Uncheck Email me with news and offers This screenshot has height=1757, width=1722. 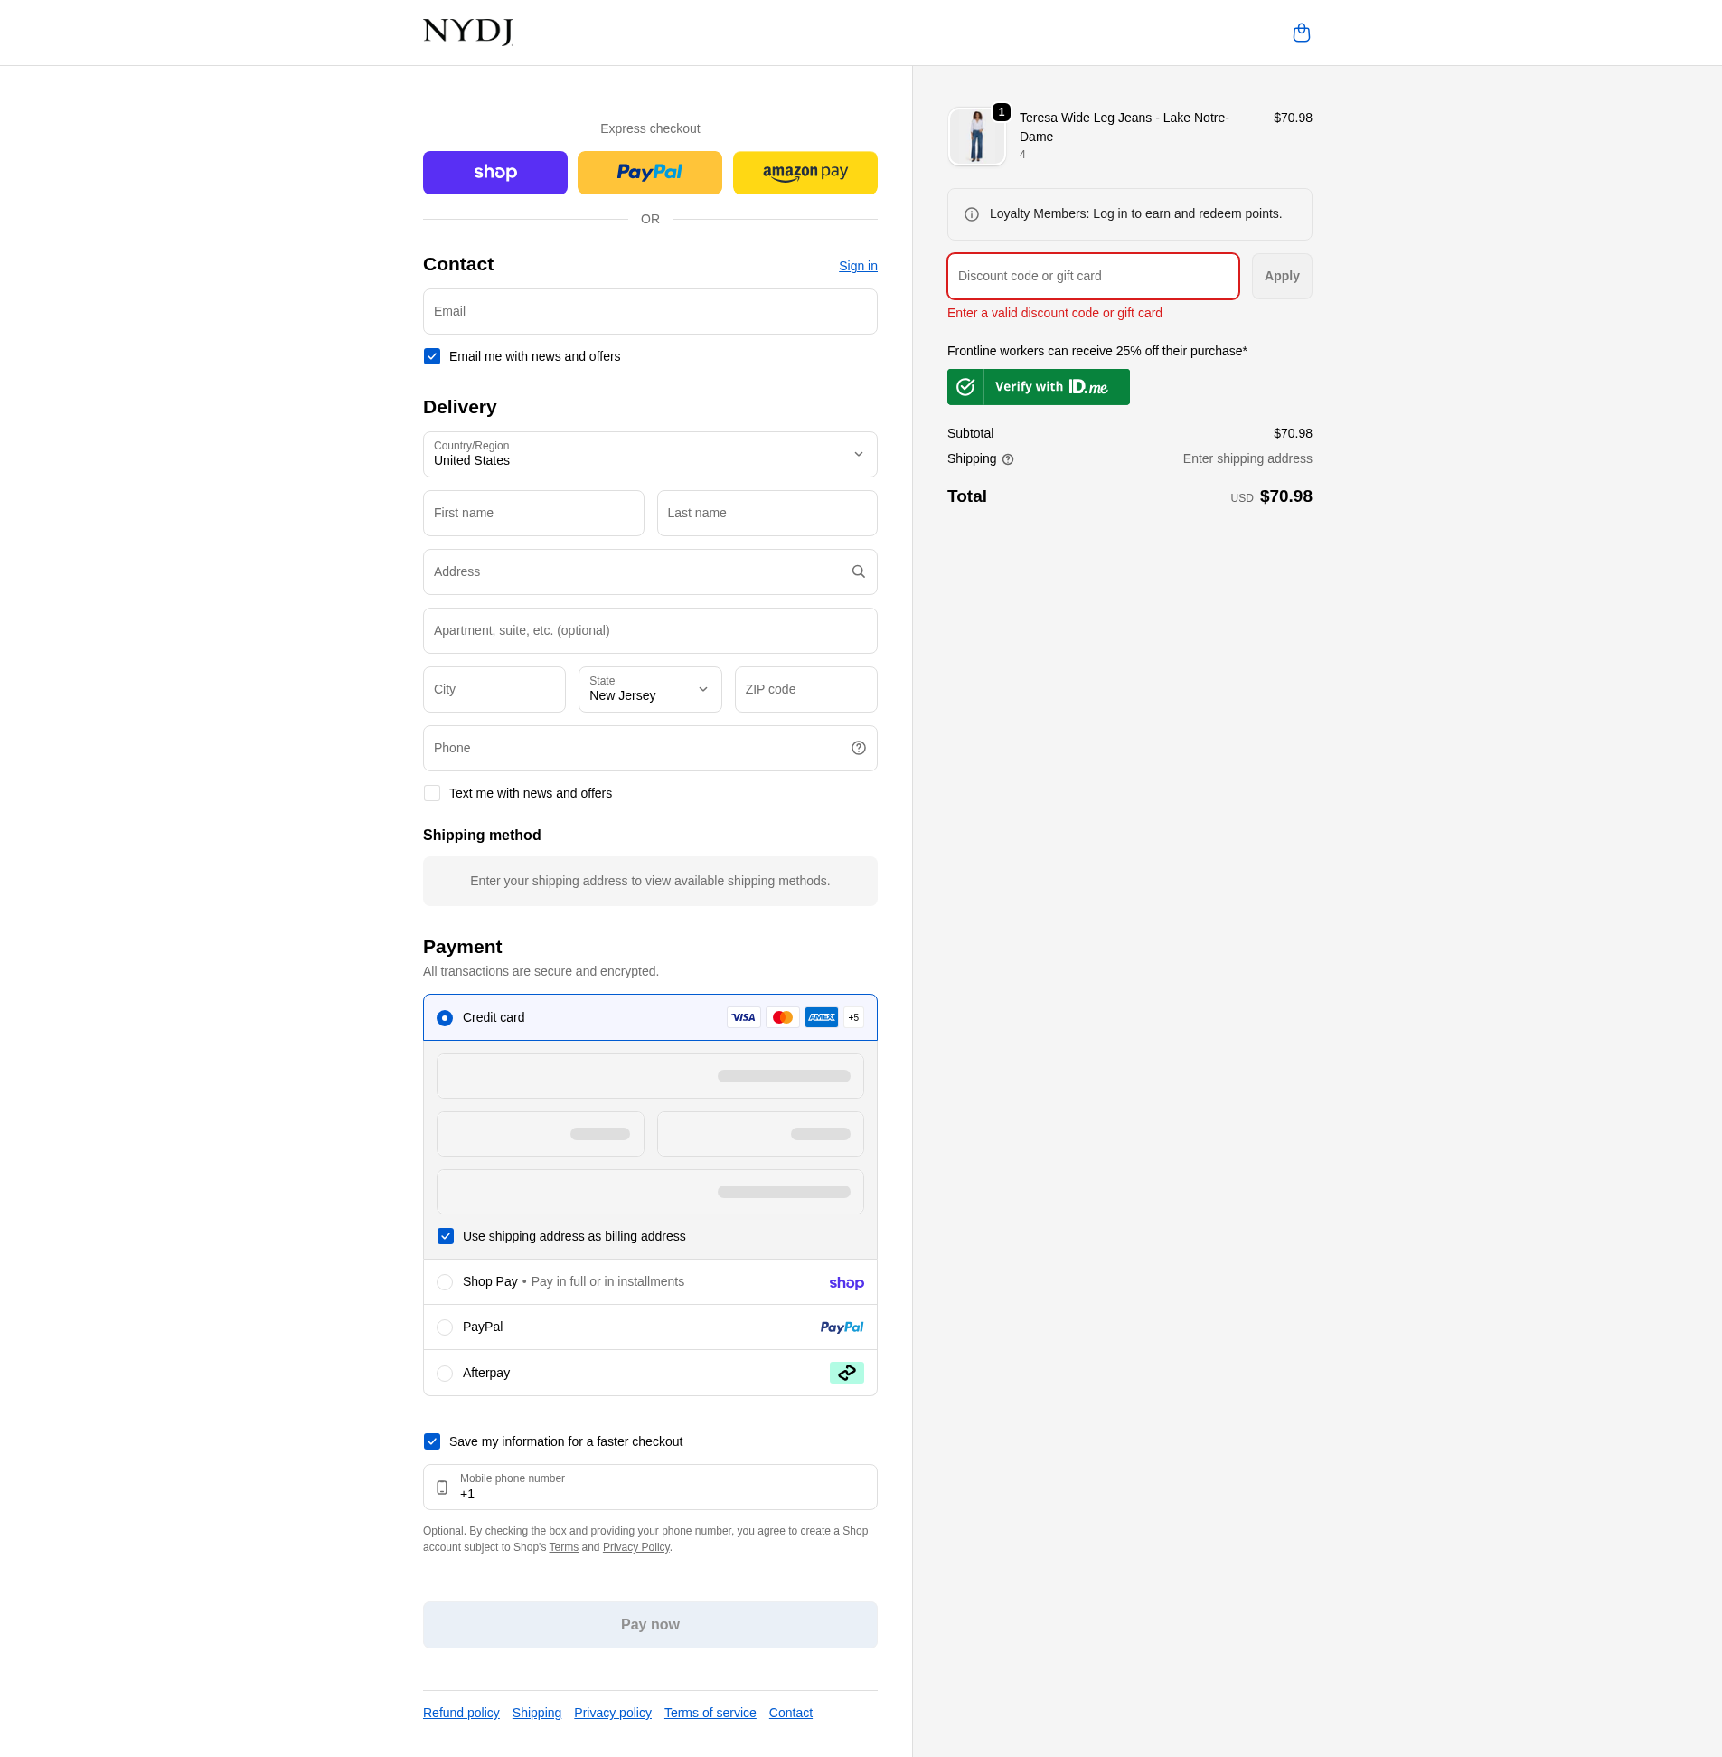(432, 356)
